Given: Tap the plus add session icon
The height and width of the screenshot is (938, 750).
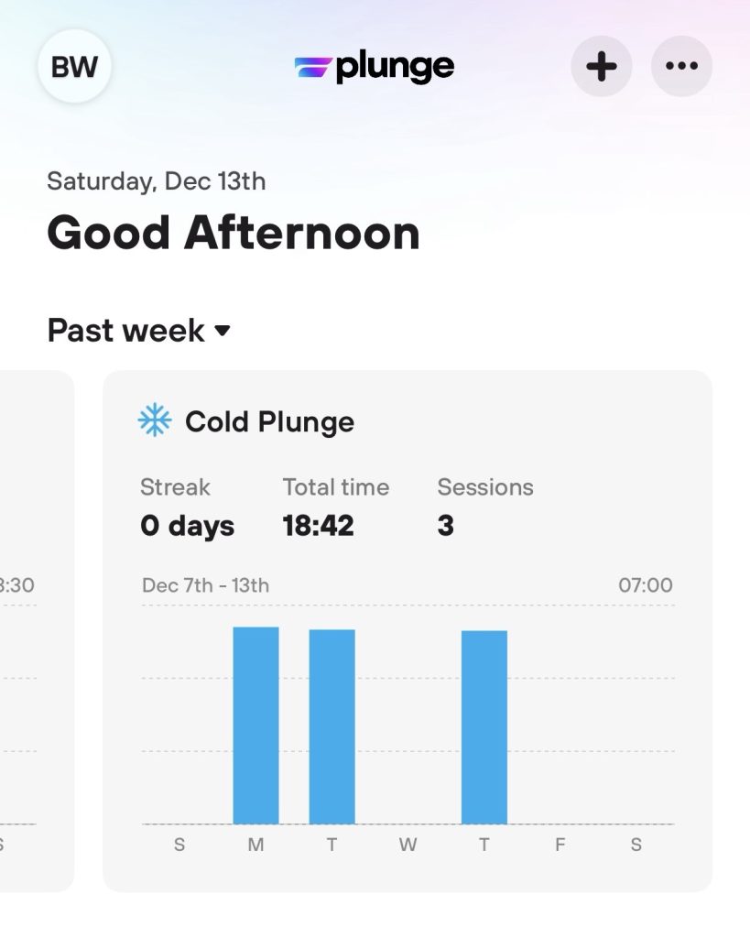Looking at the screenshot, I should (x=601, y=66).
